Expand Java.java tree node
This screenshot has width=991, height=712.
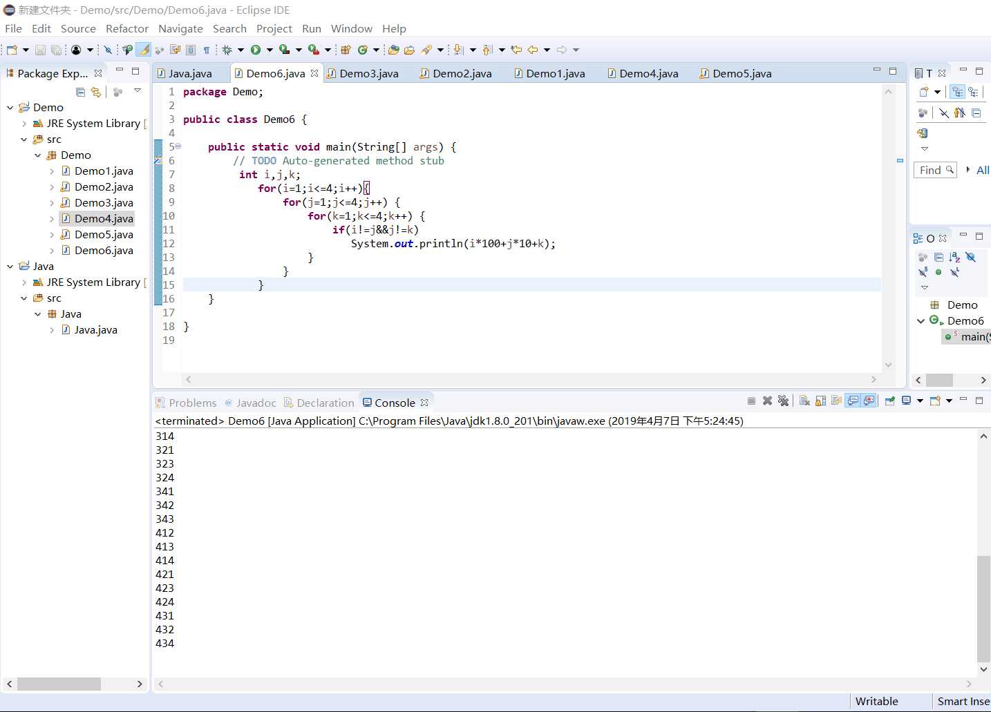click(52, 330)
